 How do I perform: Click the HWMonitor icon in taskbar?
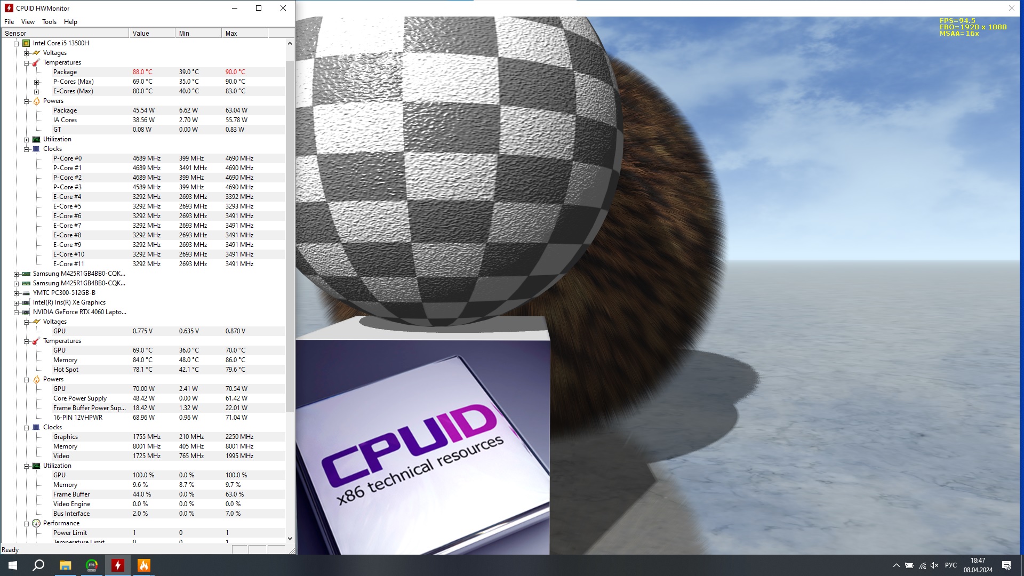click(x=117, y=565)
